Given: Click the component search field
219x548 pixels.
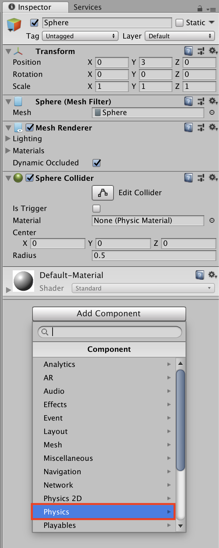Looking at the screenshot, I should (114, 332).
